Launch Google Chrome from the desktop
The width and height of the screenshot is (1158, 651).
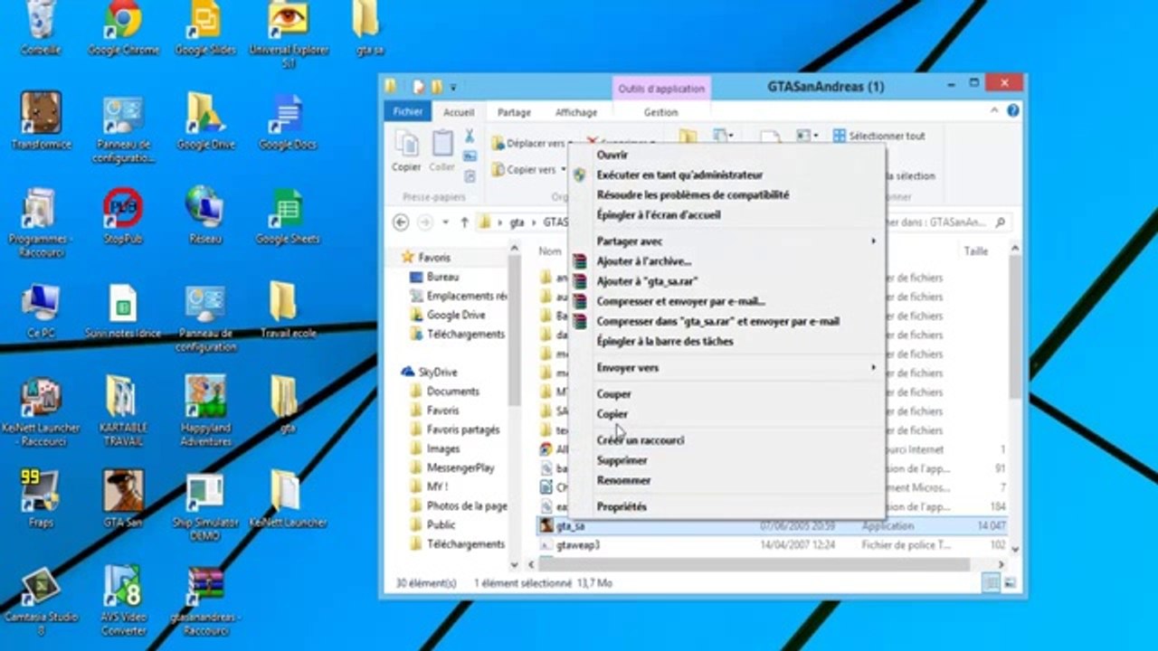coord(123,27)
